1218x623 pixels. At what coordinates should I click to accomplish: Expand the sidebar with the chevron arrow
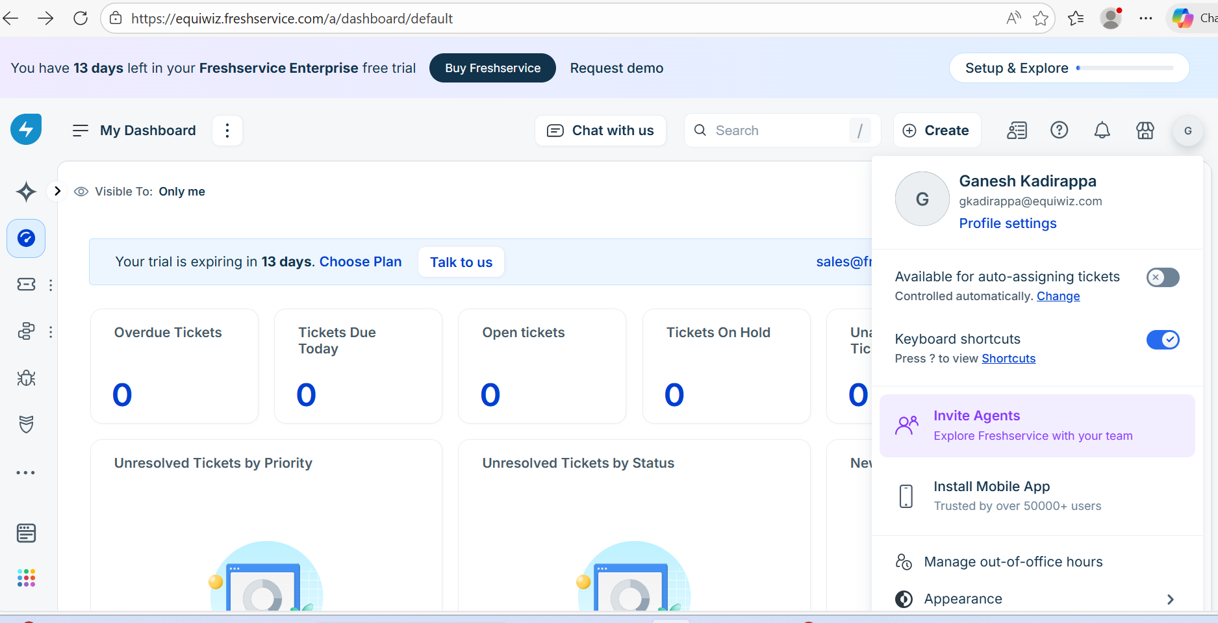[57, 191]
